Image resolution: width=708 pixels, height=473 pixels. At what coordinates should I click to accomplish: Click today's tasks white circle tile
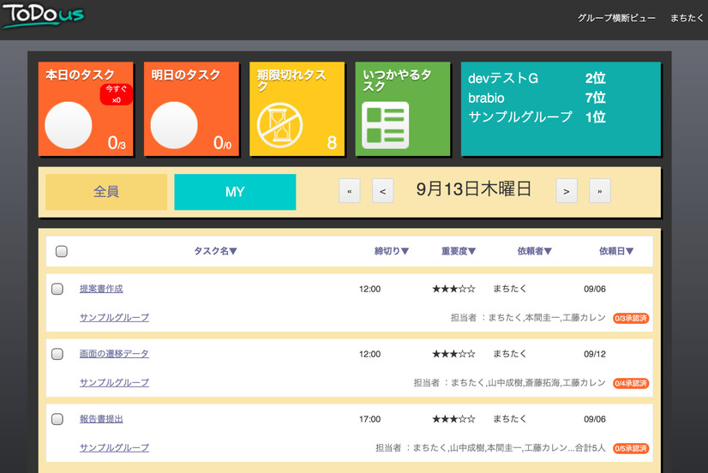point(68,125)
